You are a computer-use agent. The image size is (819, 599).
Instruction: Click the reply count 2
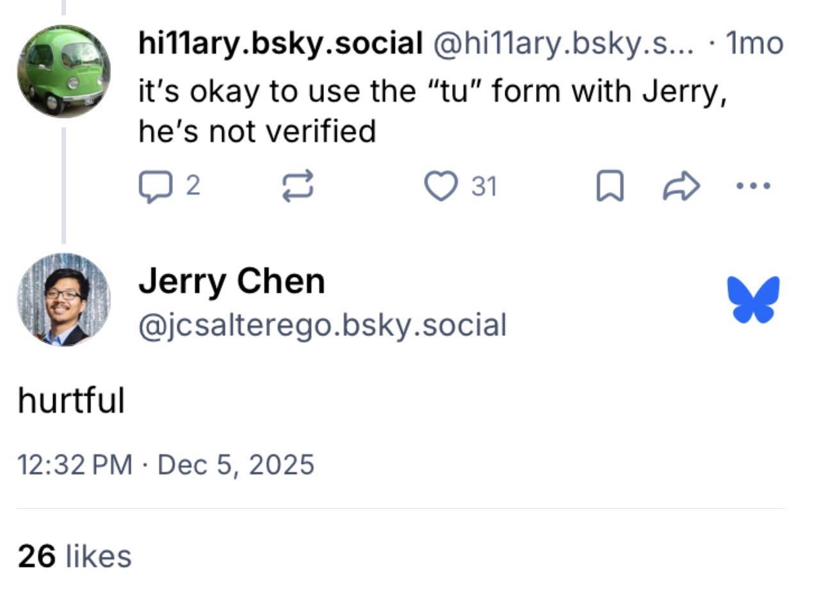click(x=193, y=187)
